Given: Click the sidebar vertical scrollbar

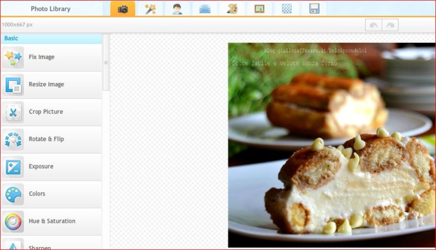Looking at the screenshot, I should point(106,63).
